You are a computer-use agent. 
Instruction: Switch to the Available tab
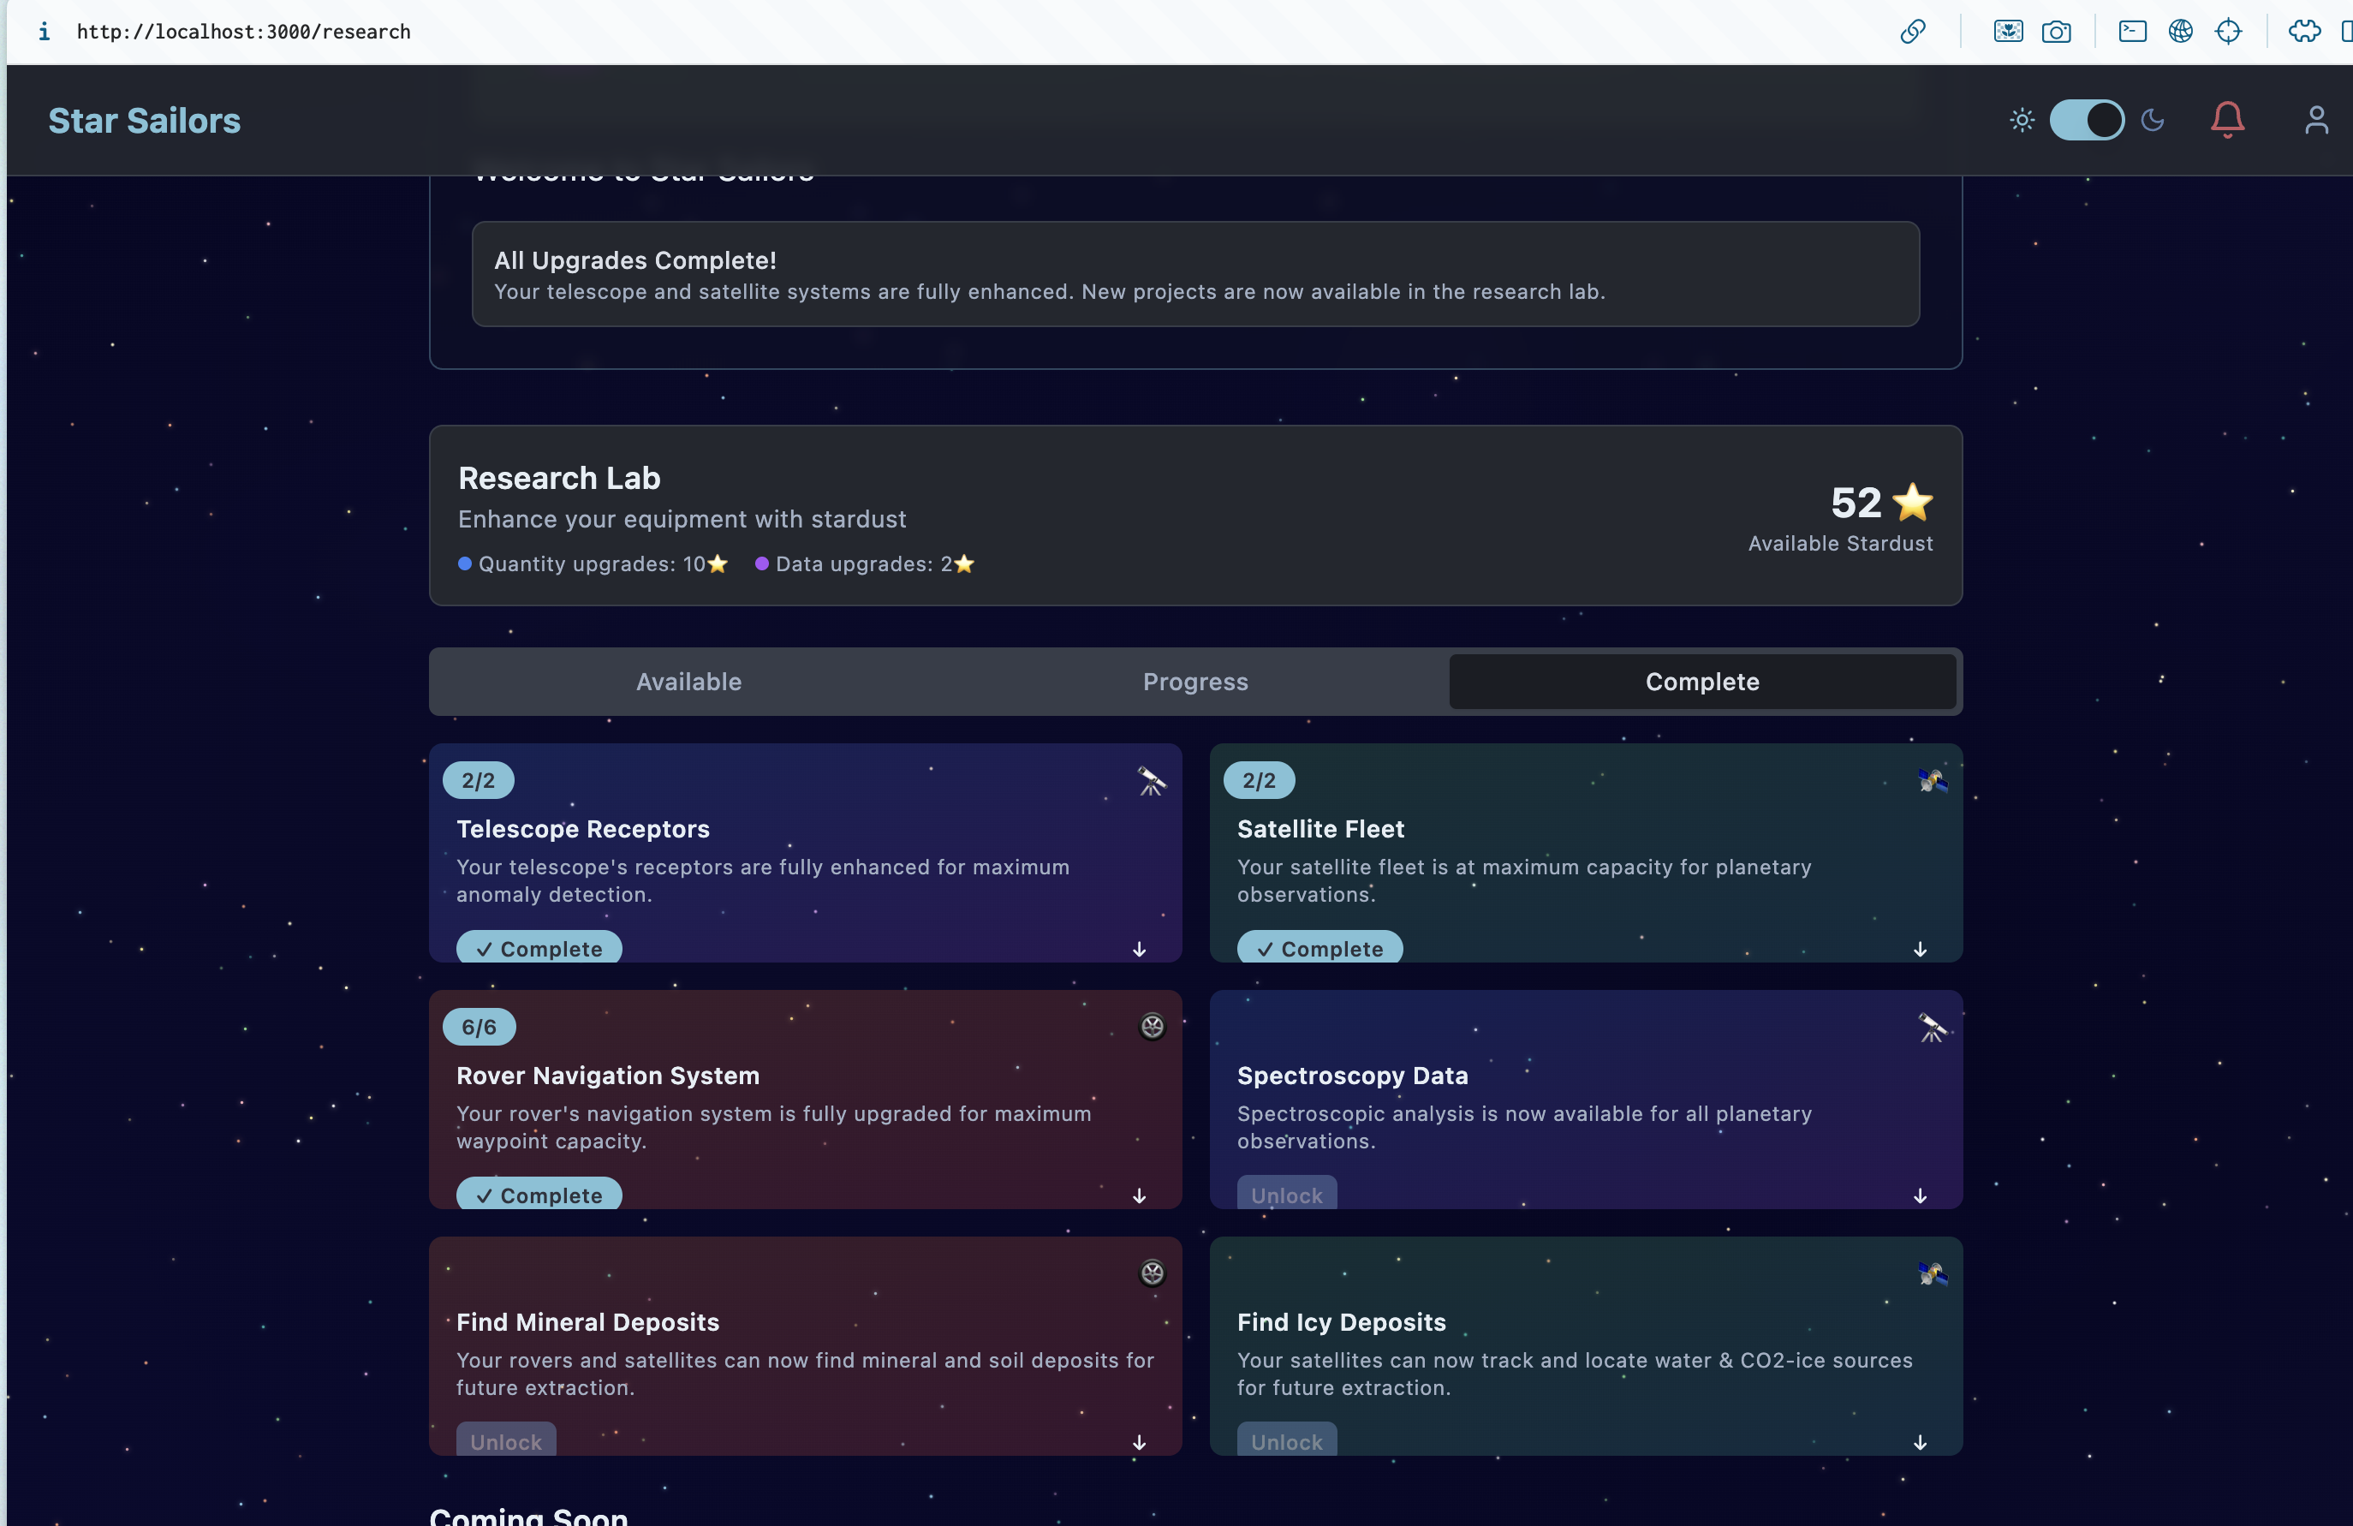(688, 682)
